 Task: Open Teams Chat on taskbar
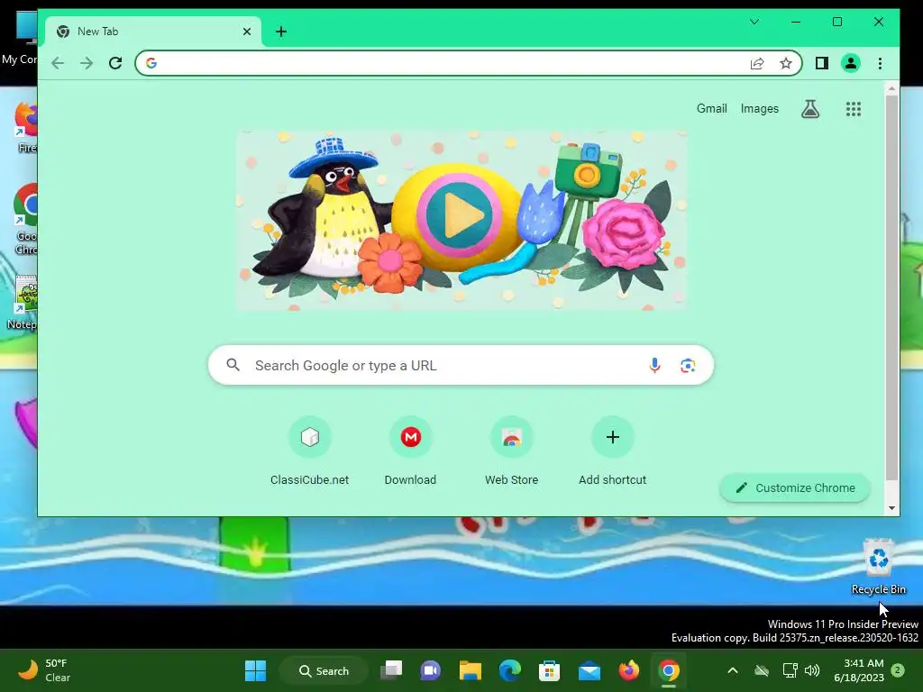click(x=430, y=670)
